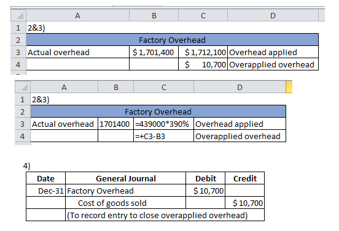Select column B header in top spreadsheet
This screenshot has width=339, height=231.
(154, 15)
